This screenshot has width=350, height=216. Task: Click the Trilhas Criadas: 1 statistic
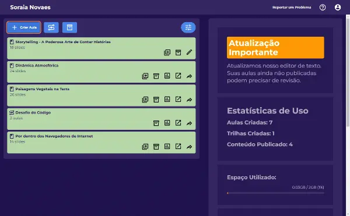pyautogui.click(x=251, y=133)
